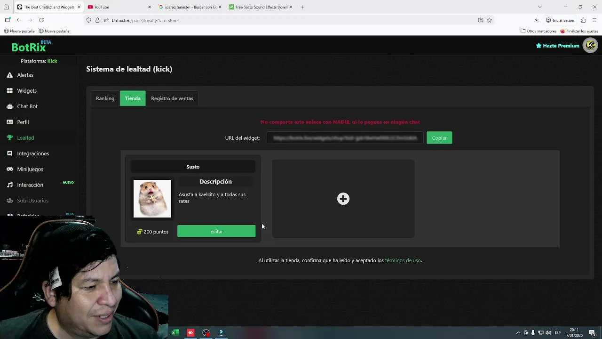Click the browser back arrow
This screenshot has width=602, height=339.
18,20
